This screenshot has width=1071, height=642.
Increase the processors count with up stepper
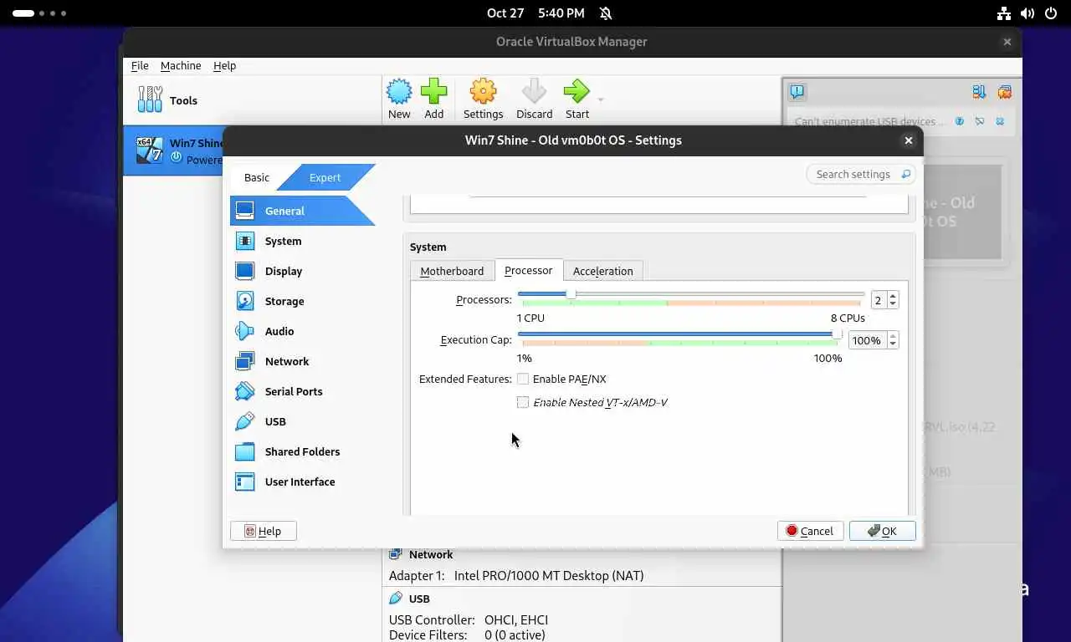tap(893, 296)
